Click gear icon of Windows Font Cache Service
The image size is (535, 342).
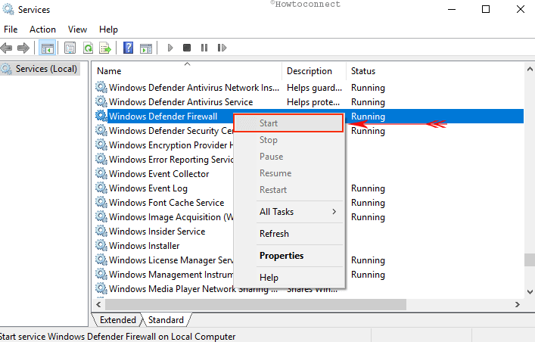tap(101, 202)
